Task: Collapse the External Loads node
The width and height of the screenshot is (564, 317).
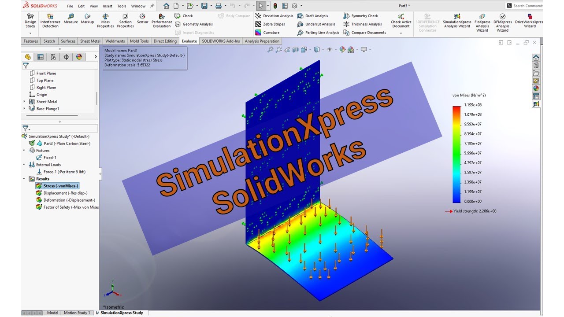Action: pos(24,165)
